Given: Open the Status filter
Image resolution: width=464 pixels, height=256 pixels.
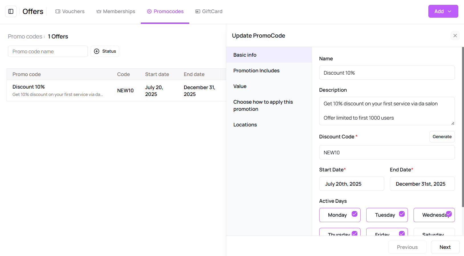Looking at the screenshot, I should click(x=105, y=51).
